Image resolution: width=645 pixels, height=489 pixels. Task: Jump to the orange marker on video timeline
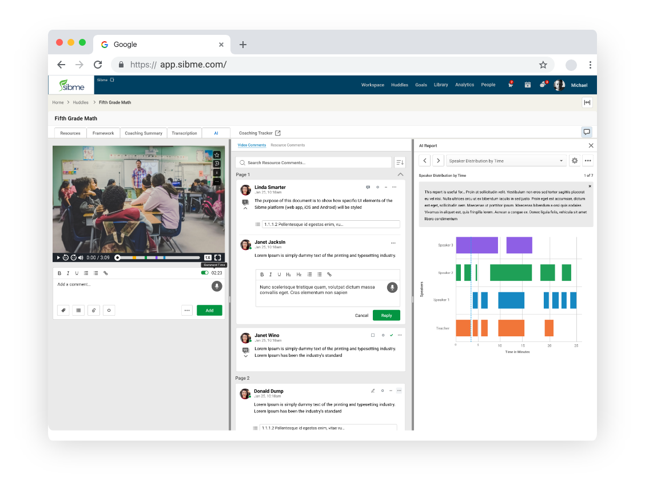point(134,257)
